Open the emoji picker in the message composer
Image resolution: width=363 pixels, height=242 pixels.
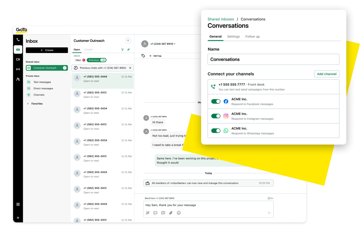coord(179,213)
